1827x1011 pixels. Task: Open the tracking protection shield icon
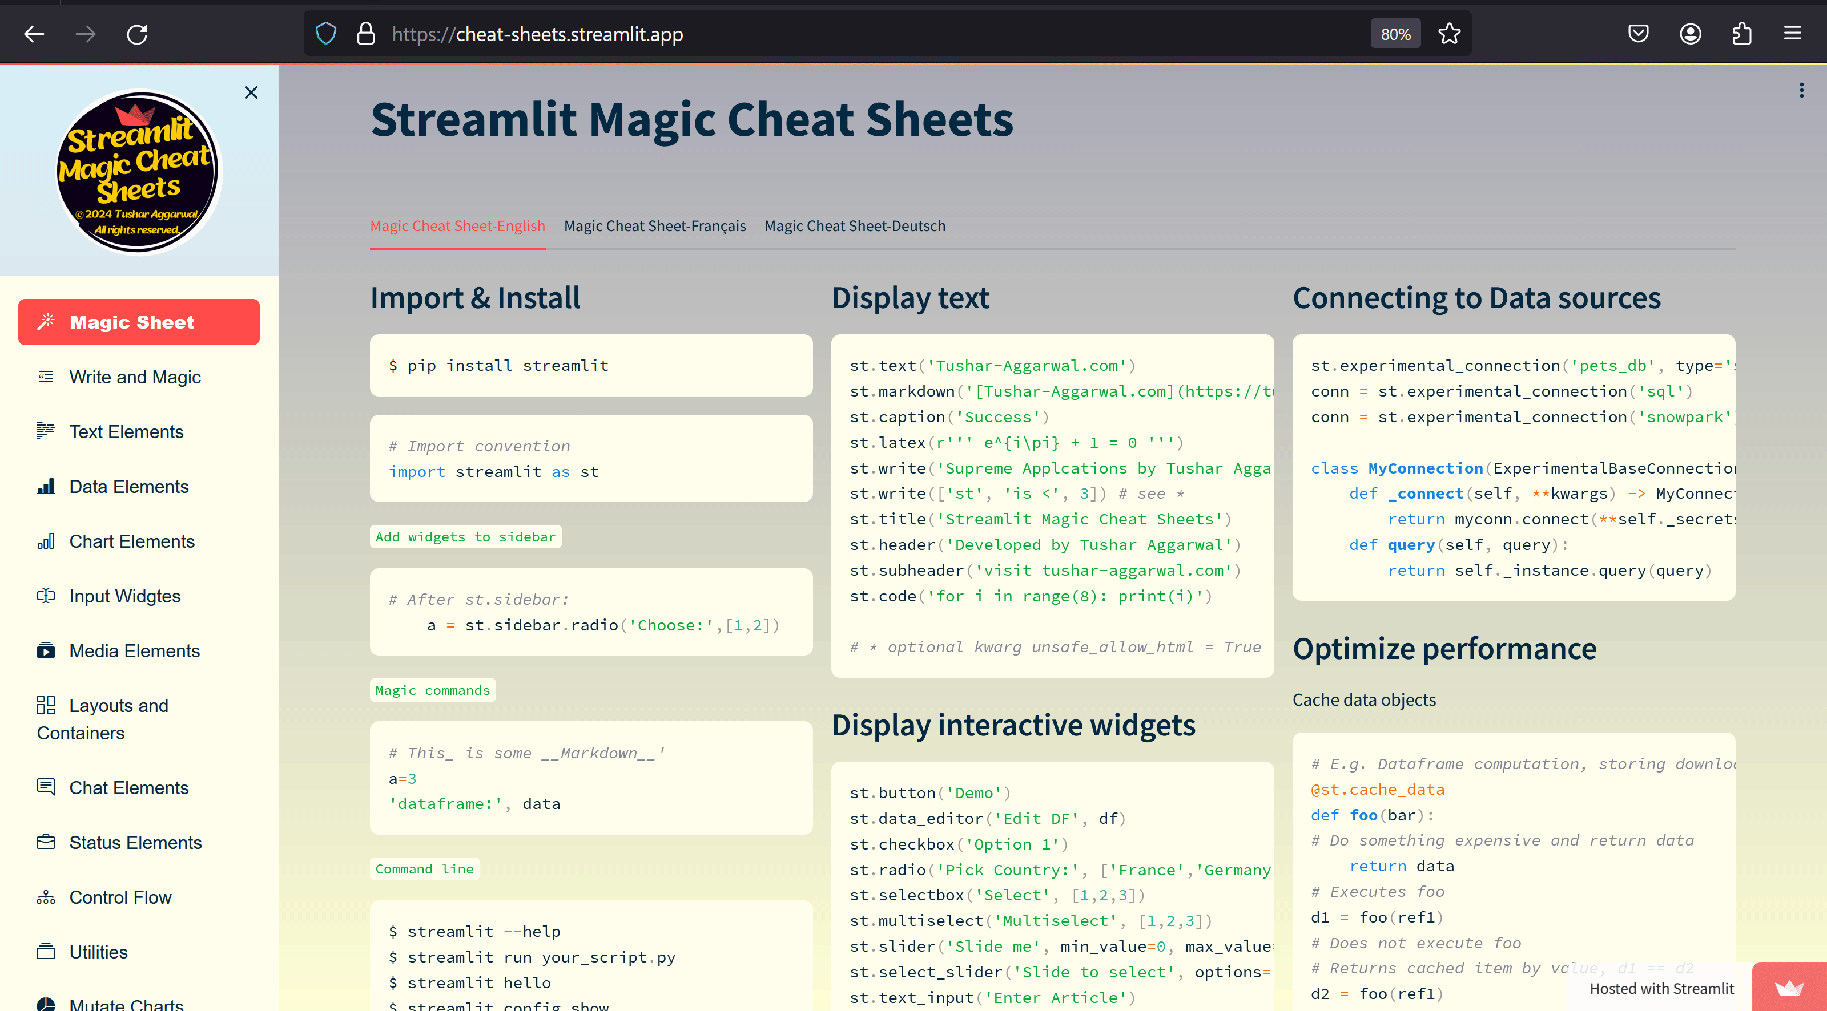click(325, 33)
